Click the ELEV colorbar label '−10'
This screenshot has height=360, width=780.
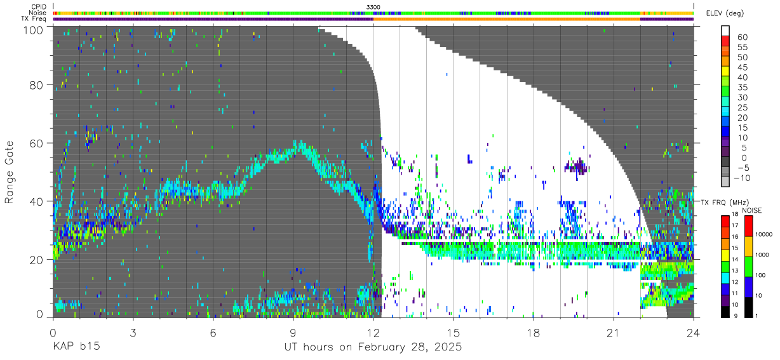(743, 178)
